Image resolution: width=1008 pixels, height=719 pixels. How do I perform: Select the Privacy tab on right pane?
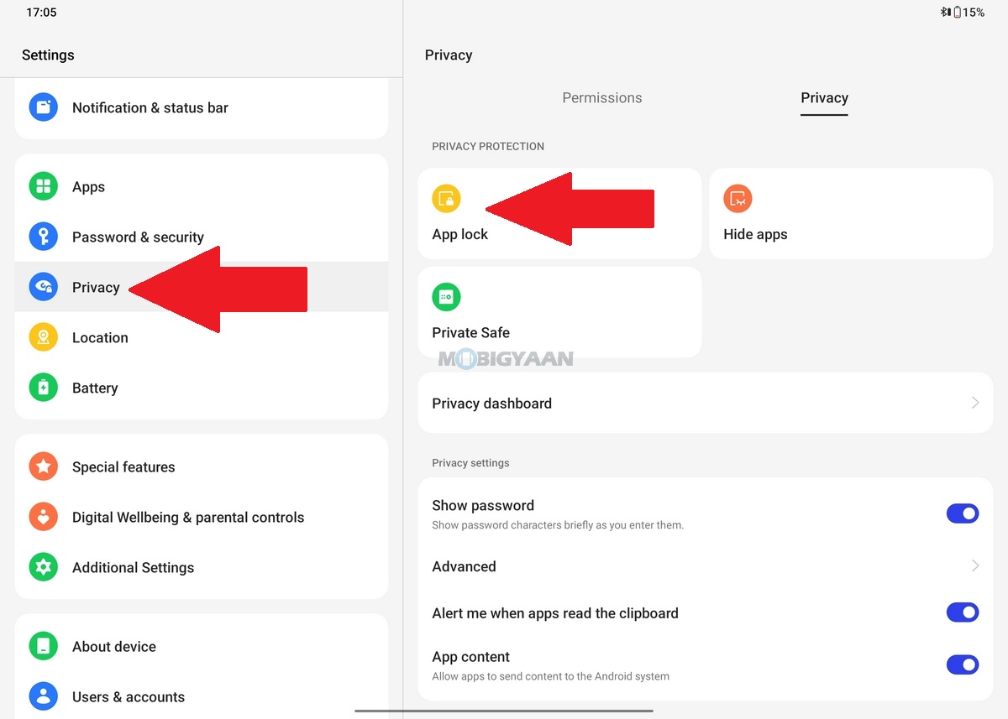point(824,98)
